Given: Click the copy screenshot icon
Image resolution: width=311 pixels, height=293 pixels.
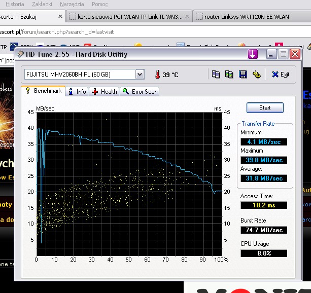Looking at the screenshot, I should pos(229,75).
